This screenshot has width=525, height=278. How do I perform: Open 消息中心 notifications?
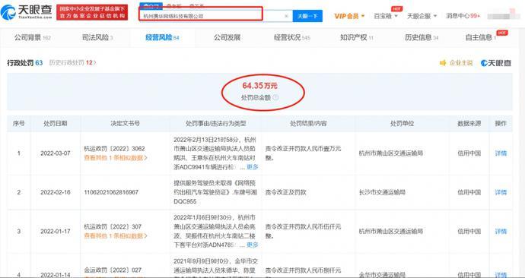tap(463, 16)
